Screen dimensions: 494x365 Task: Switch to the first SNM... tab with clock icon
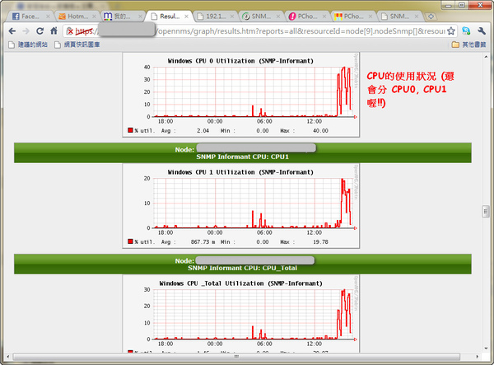coord(259,16)
